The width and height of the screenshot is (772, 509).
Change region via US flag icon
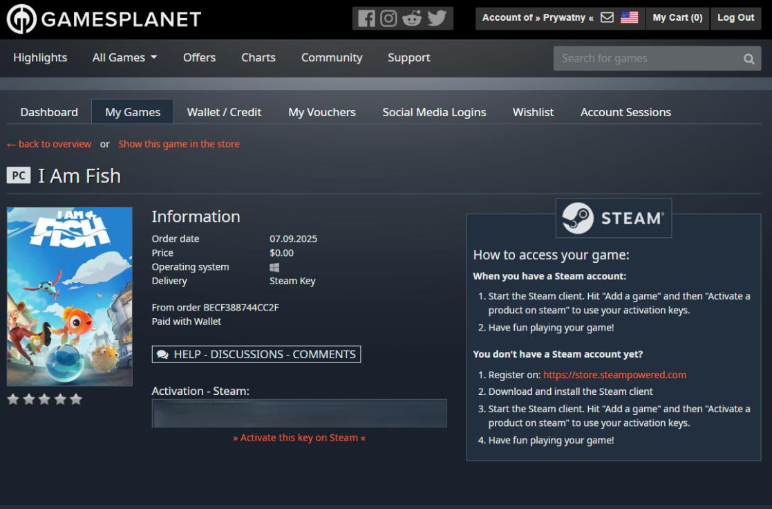point(629,18)
